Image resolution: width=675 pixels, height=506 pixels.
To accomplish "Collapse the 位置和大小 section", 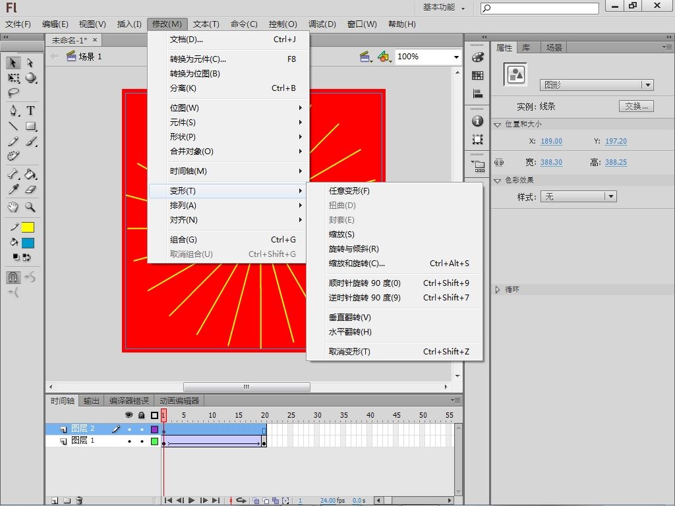I will (x=498, y=125).
